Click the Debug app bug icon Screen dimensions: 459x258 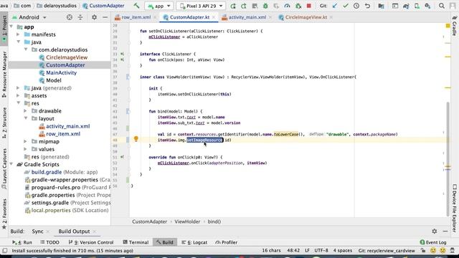(x=265, y=6)
